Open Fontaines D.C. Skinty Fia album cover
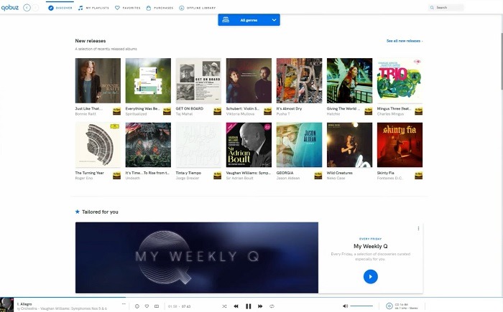Screen dimensions: 503x312 point(400,145)
